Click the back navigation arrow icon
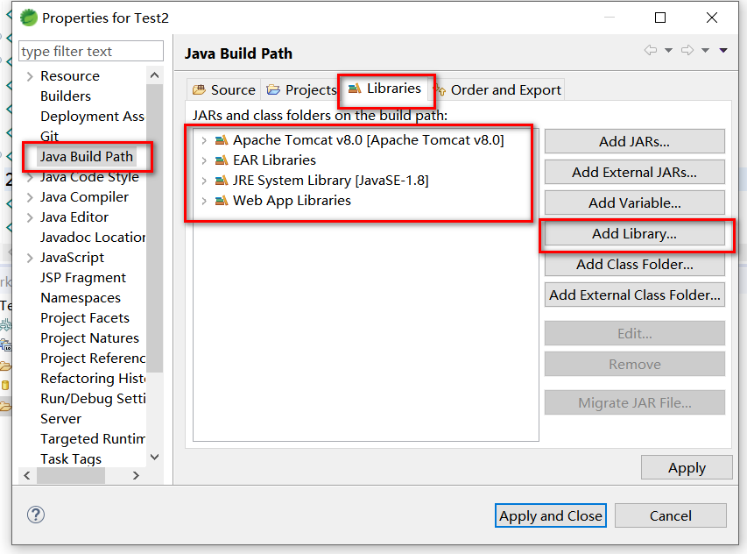 pyautogui.click(x=651, y=50)
